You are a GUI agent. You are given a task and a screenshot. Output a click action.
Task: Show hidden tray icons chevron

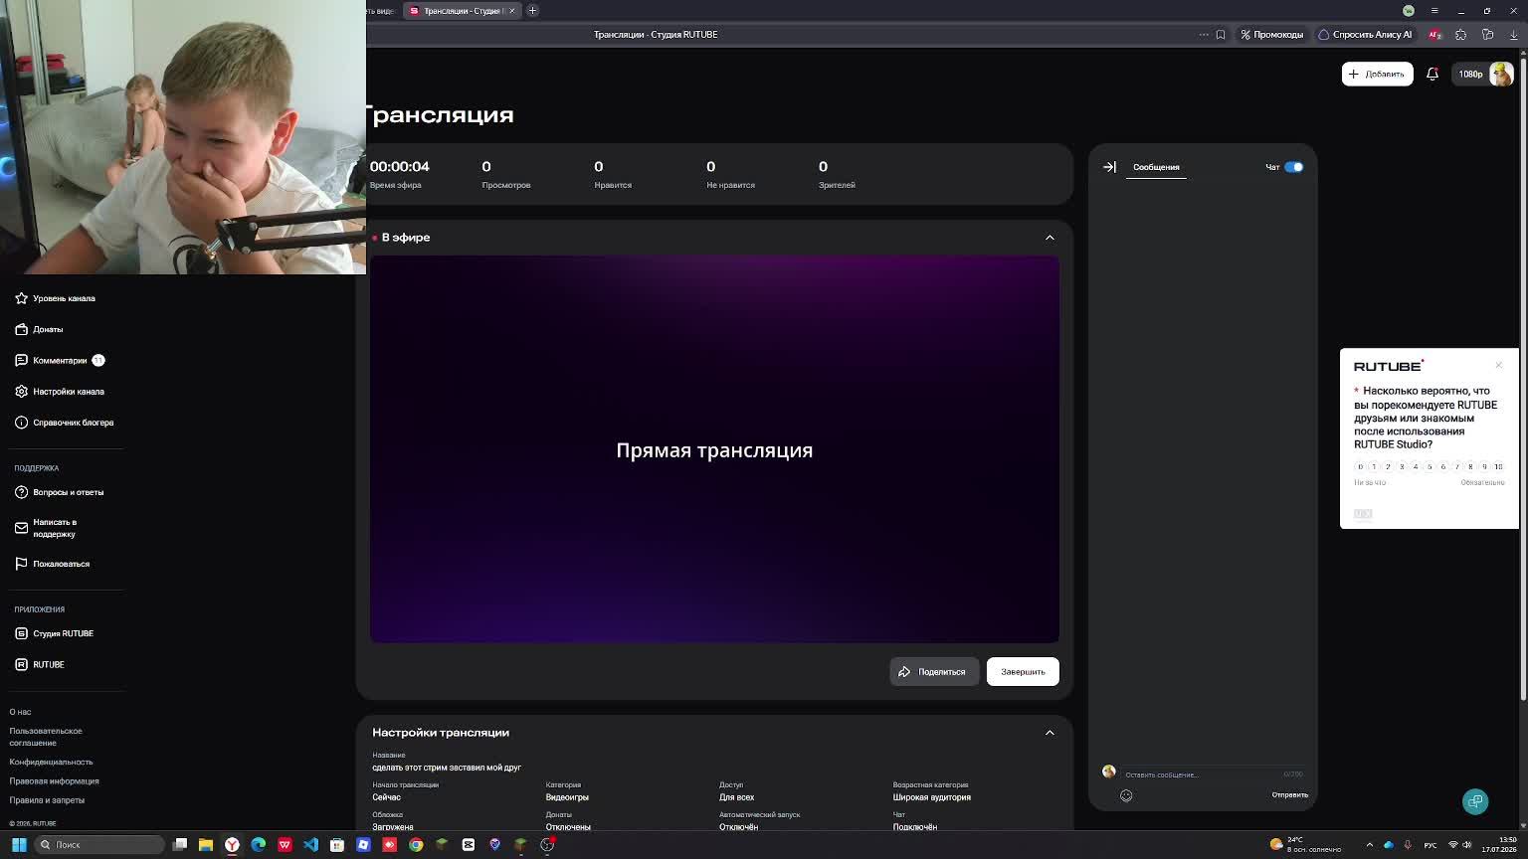(x=1369, y=845)
